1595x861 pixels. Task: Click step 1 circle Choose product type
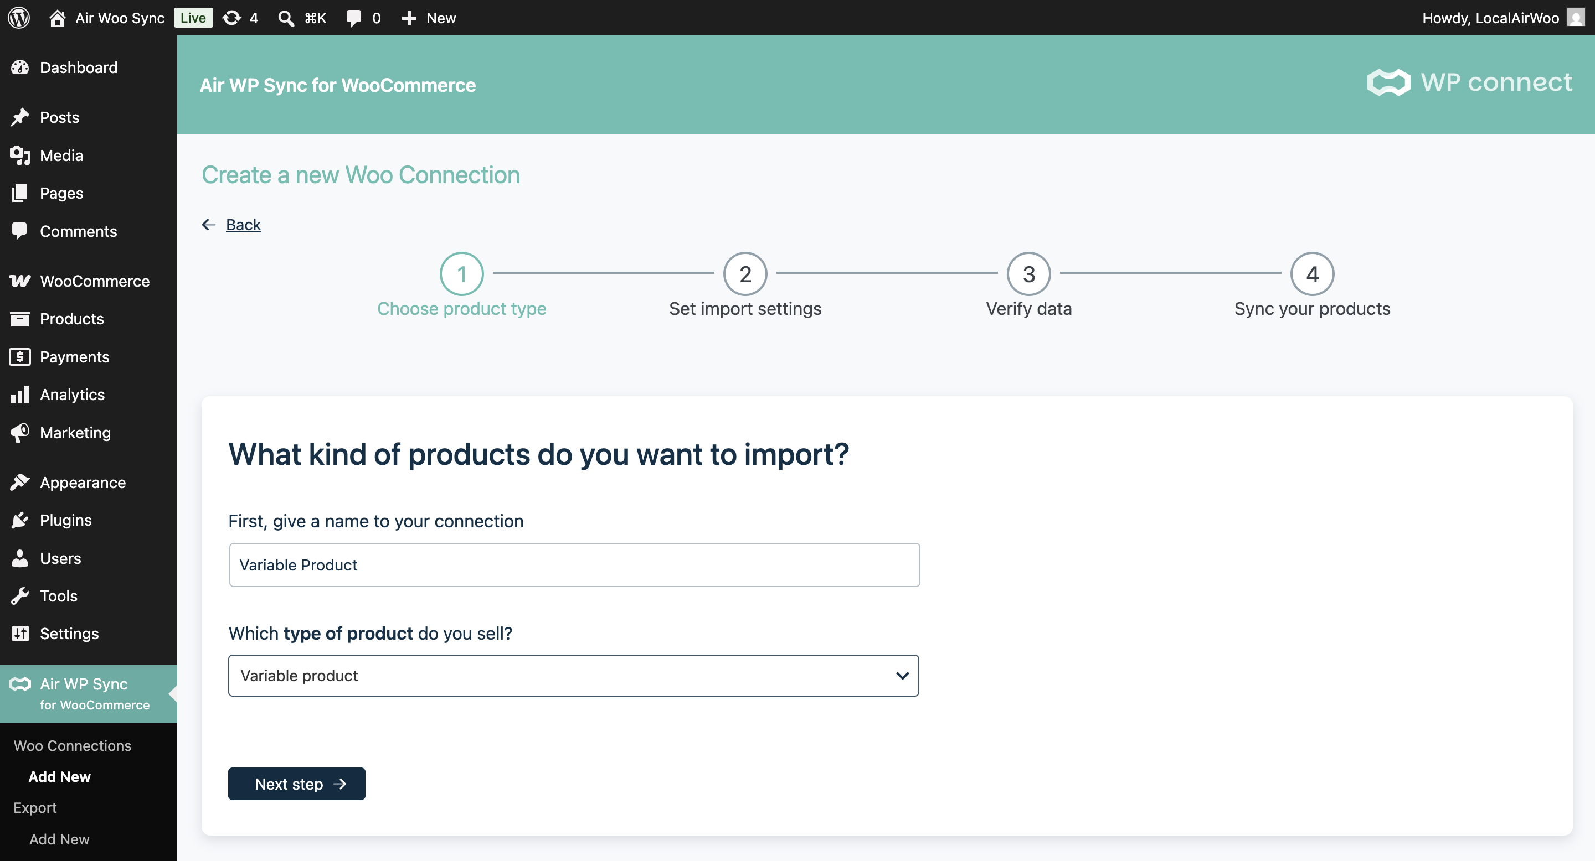pyautogui.click(x=461, y=273)
